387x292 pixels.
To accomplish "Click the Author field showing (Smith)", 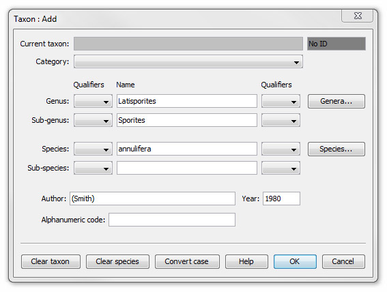I will pos(152,199).
